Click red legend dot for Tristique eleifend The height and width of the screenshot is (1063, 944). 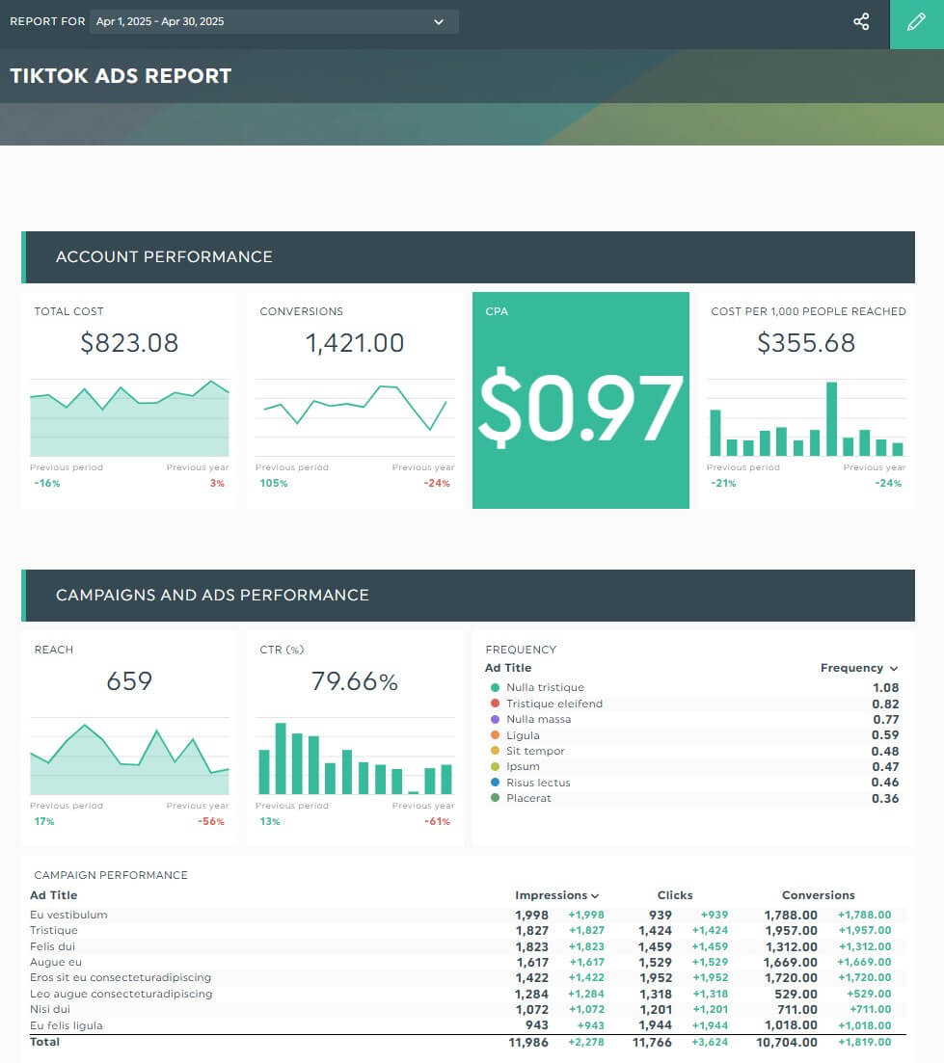[x=495, y=704]
